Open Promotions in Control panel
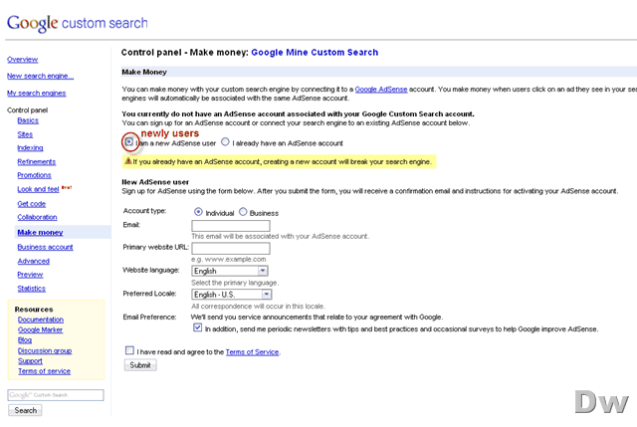Viewport: 637px width, 427px height. tap(34, 175)
